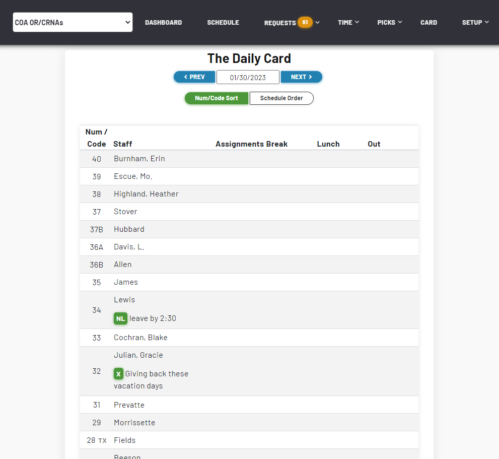Advance to the next day with NEXT
This screenshot has width=499, height=459.
301,77
